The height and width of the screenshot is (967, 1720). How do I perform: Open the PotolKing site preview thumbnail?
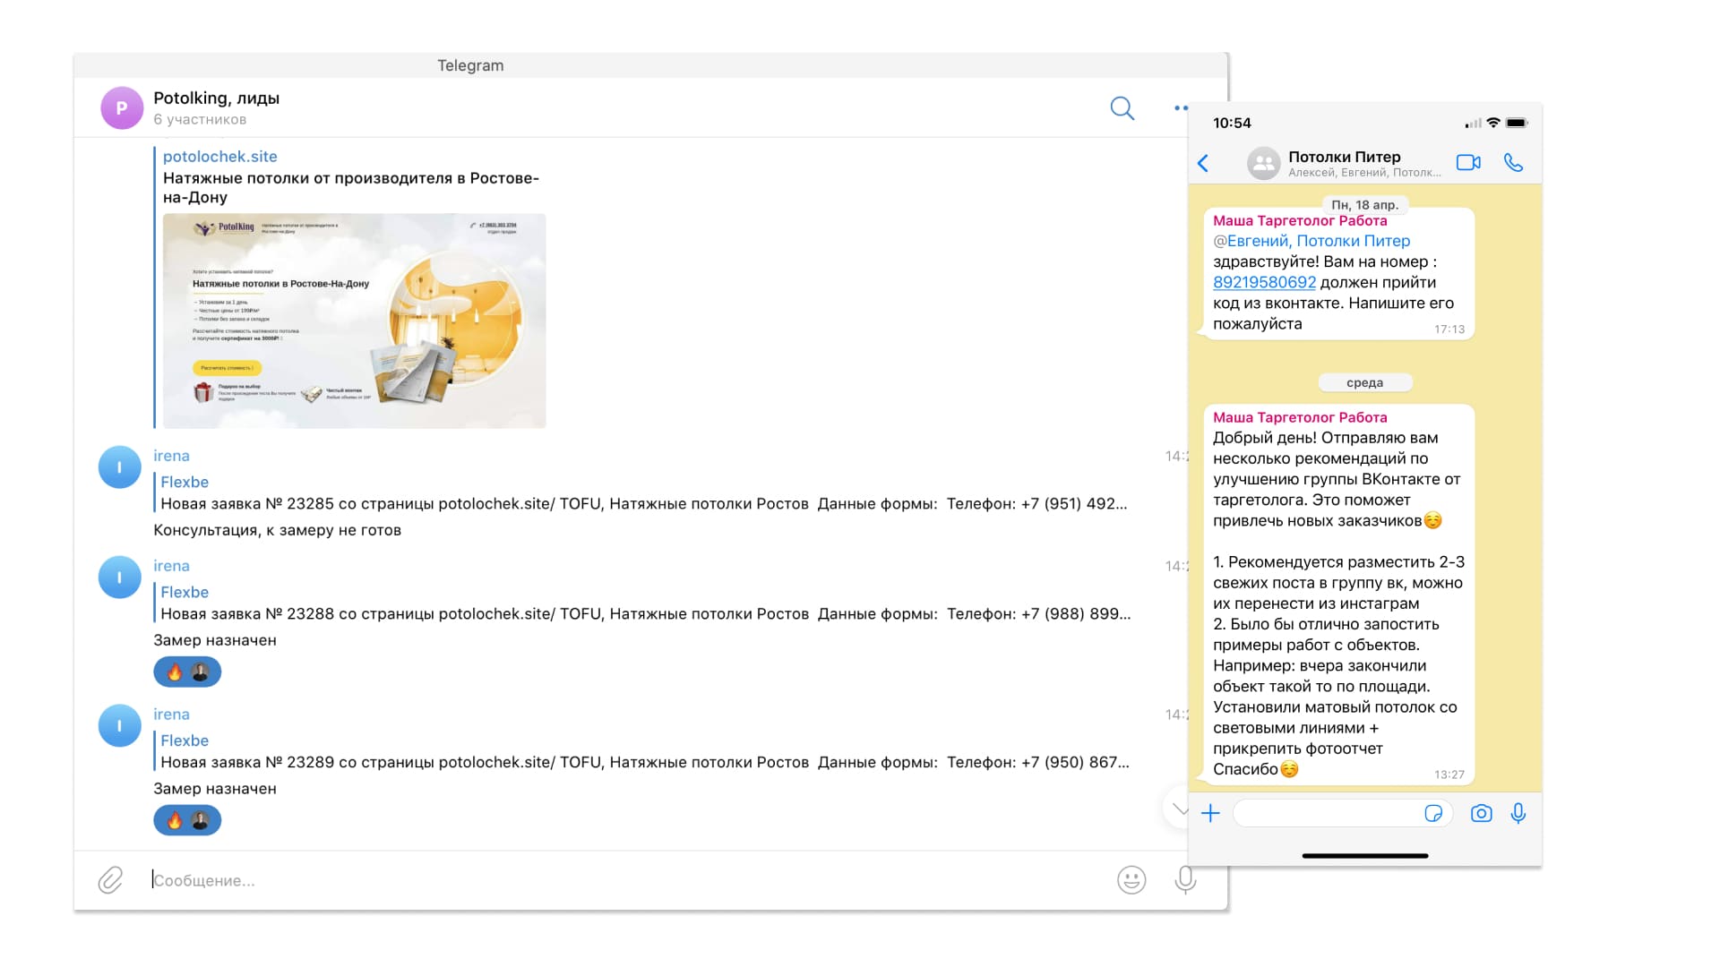354,321
